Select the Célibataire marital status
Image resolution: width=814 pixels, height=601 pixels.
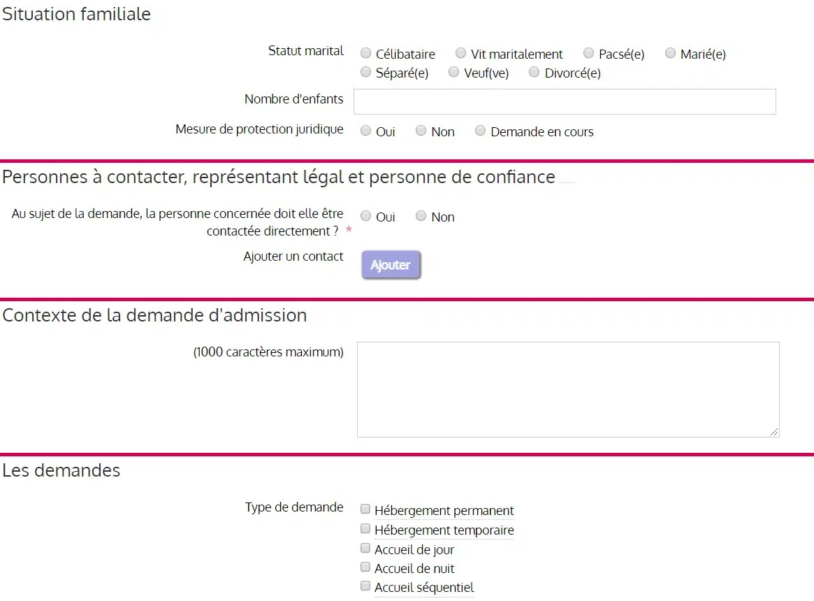click(x=365, y=53)
